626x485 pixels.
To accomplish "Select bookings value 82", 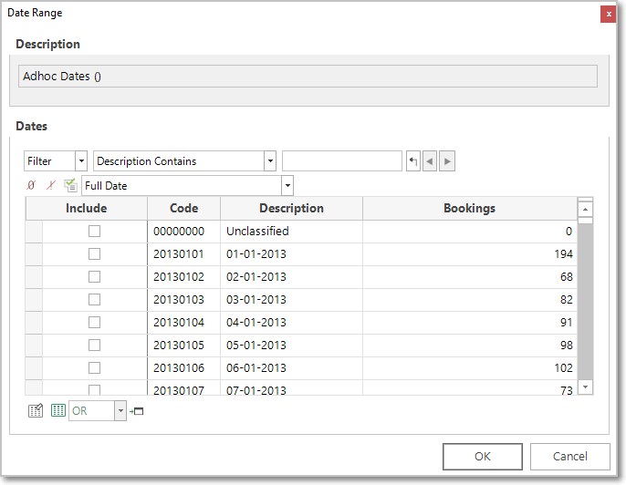I will coord(469,300).
